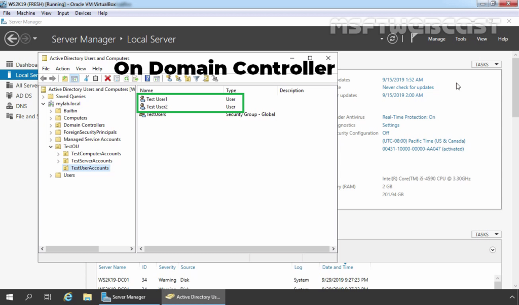Click Real-Time Protection: On link
Viewport: 519px width, 305px height.
pos(409,117)
